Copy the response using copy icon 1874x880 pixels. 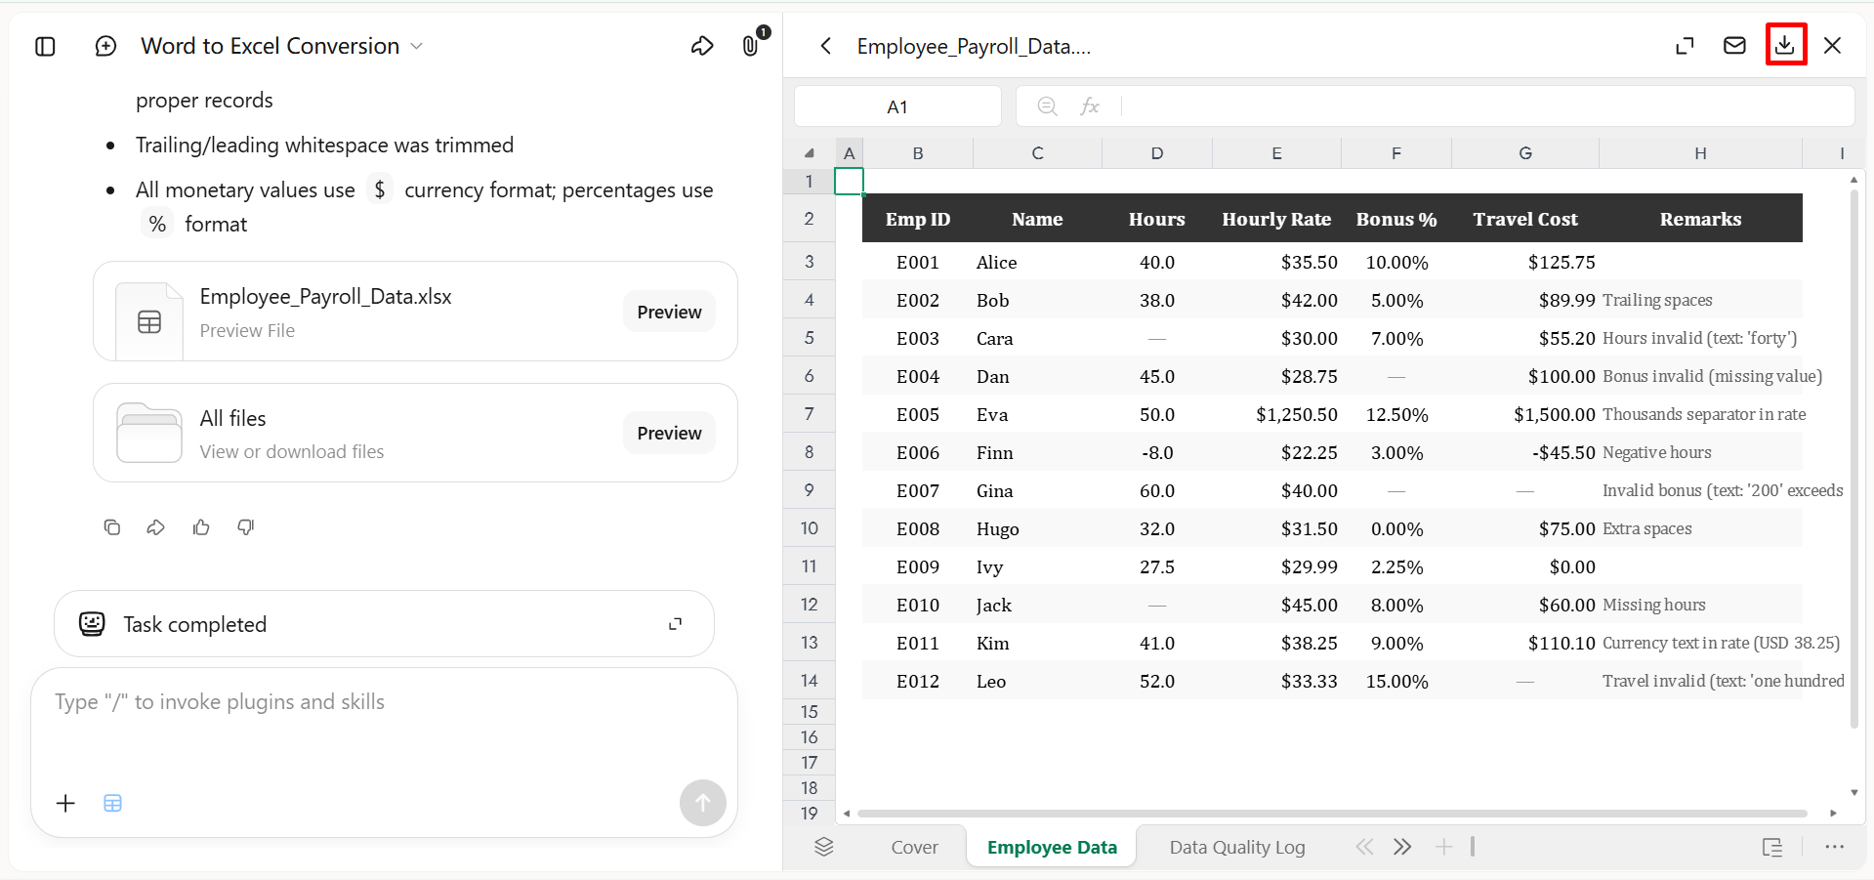click(x=112, y=527)
